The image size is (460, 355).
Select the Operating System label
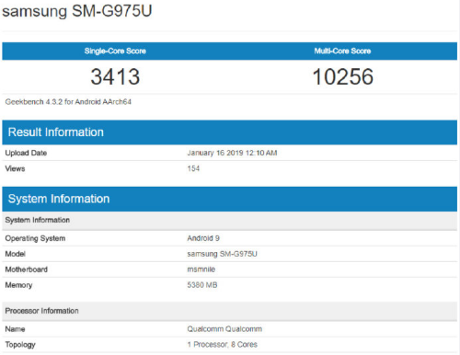pyautogui.click(x=35, y=238)
